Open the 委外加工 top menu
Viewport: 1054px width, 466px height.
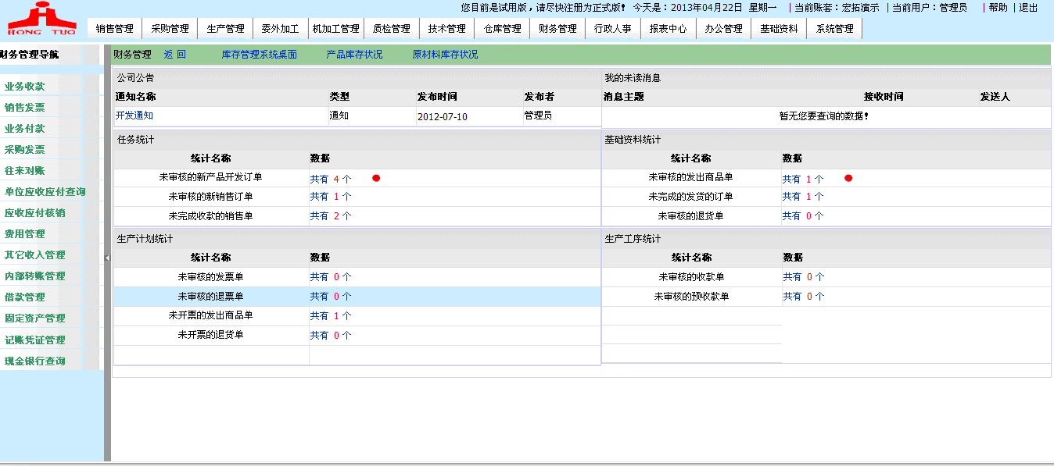tap(280, 29)
